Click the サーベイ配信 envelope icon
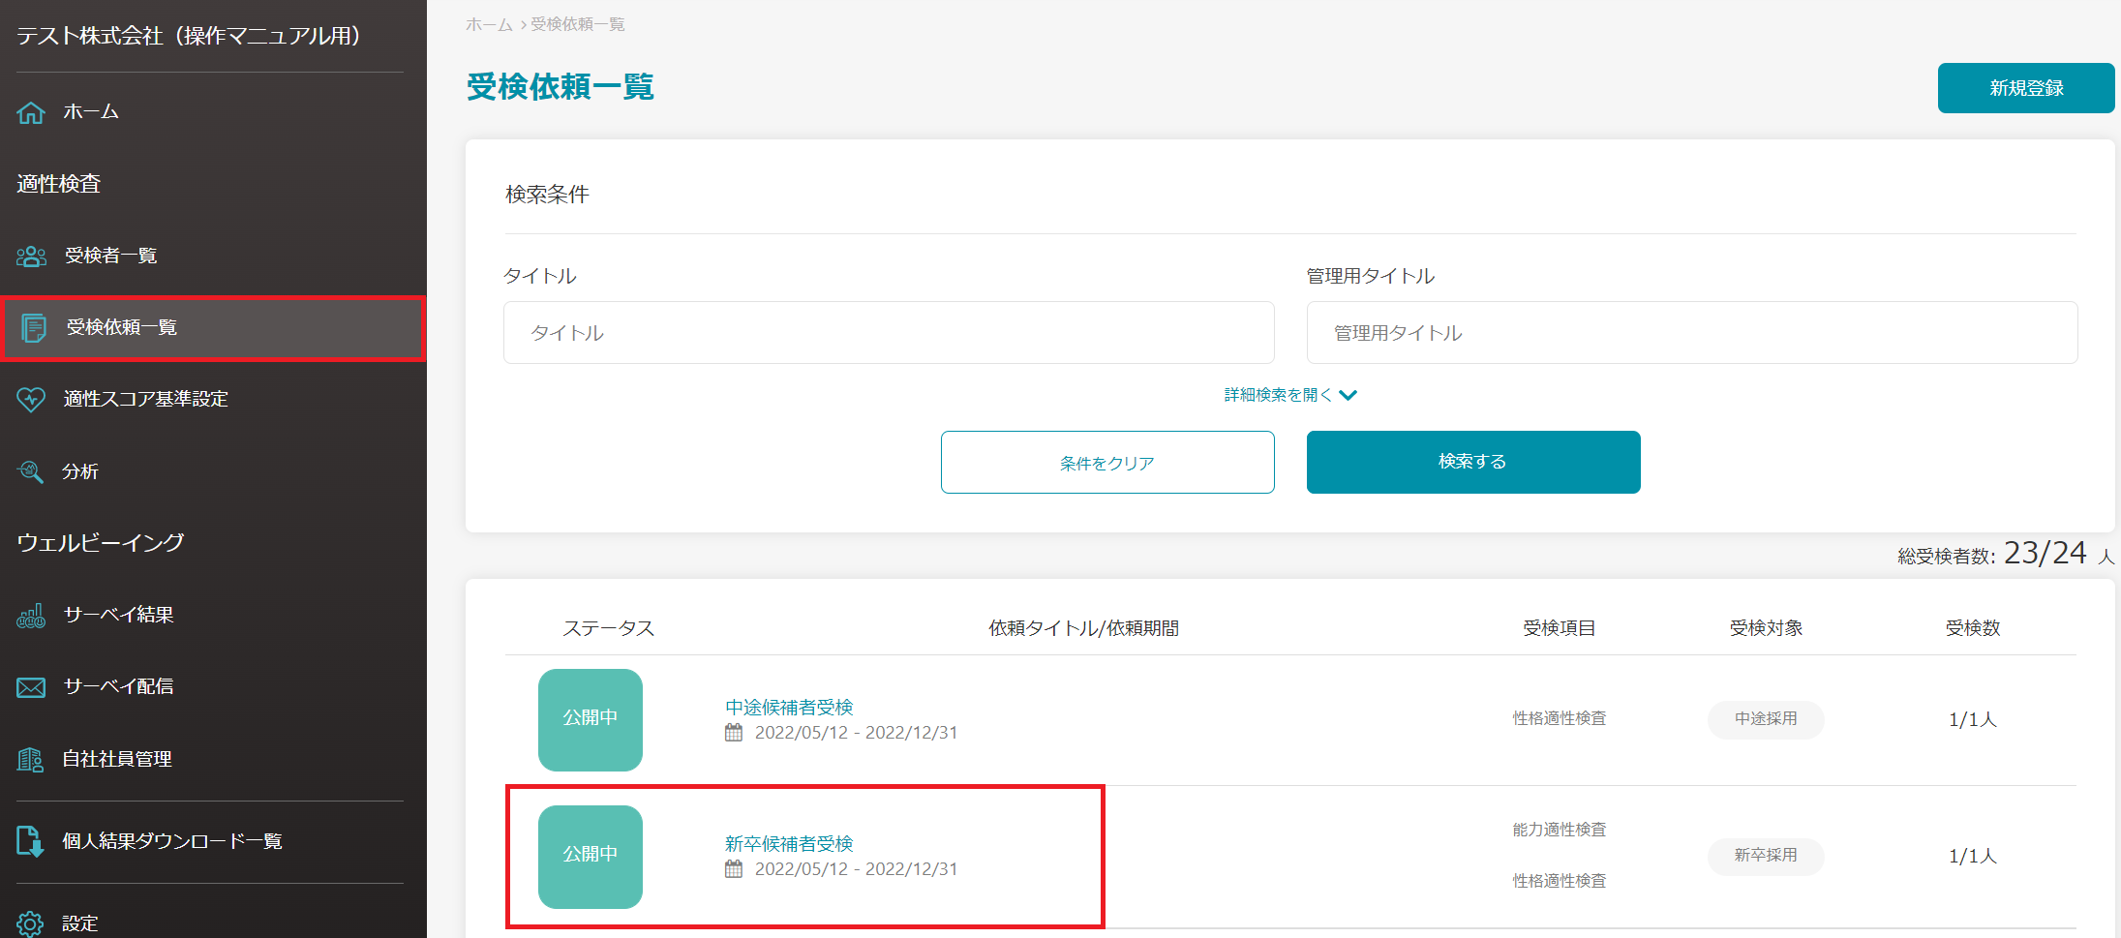2121x938 pixels. tap(31, 687)
